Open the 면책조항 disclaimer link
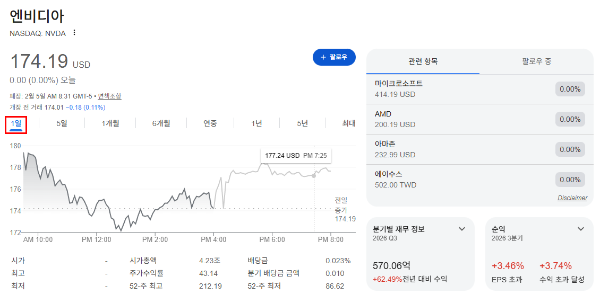Screen dimensions: 600x295 coord(110,96)
